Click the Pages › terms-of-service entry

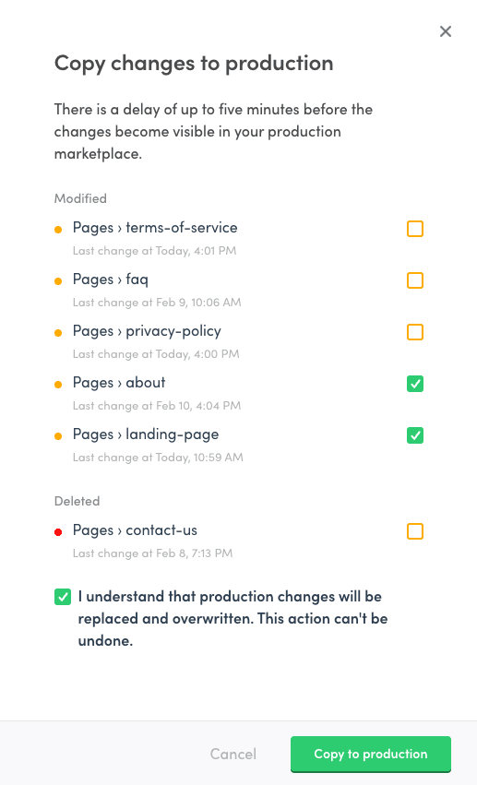[x=155, y=228]
